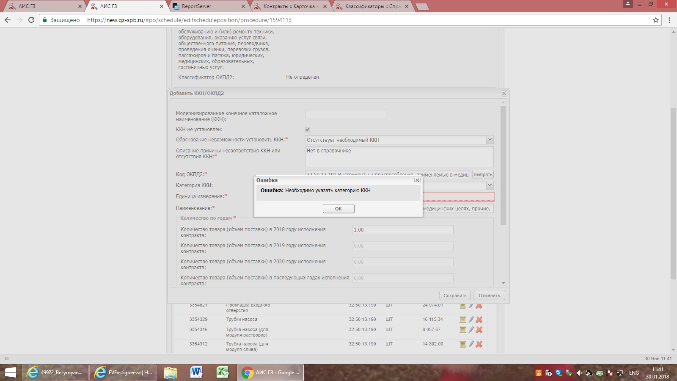This screenshot has height=381, width=677.
Task: Delete row 3354329 with red cross
Action: (x=479, y=320)
